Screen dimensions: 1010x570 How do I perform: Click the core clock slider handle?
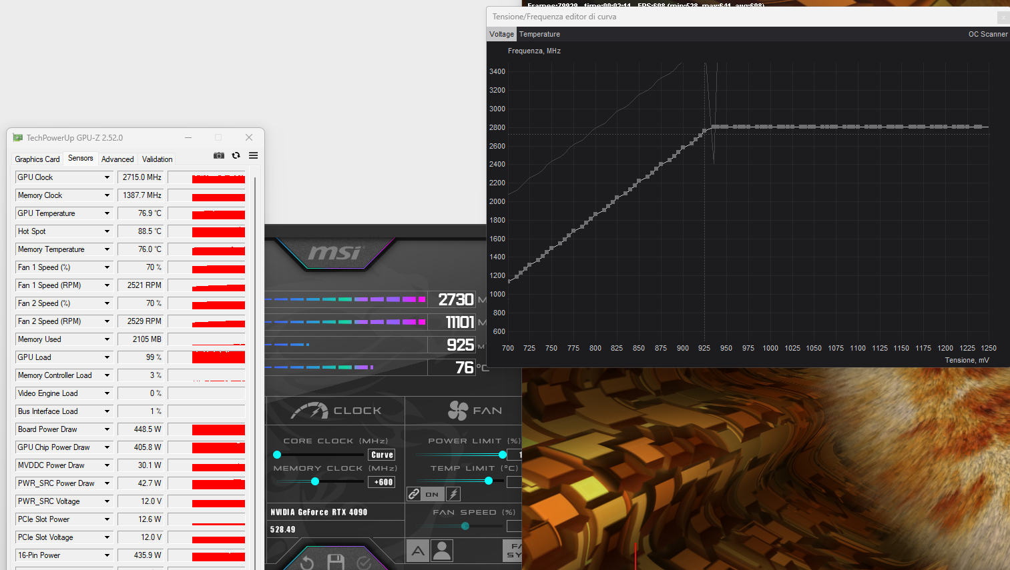(277, 455)
